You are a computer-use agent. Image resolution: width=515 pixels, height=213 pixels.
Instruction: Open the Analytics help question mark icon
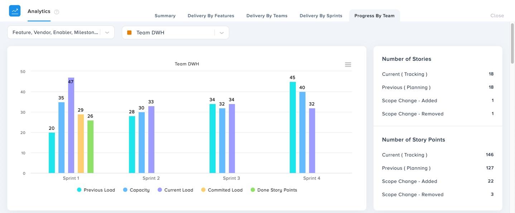click(x=57, y=12)
